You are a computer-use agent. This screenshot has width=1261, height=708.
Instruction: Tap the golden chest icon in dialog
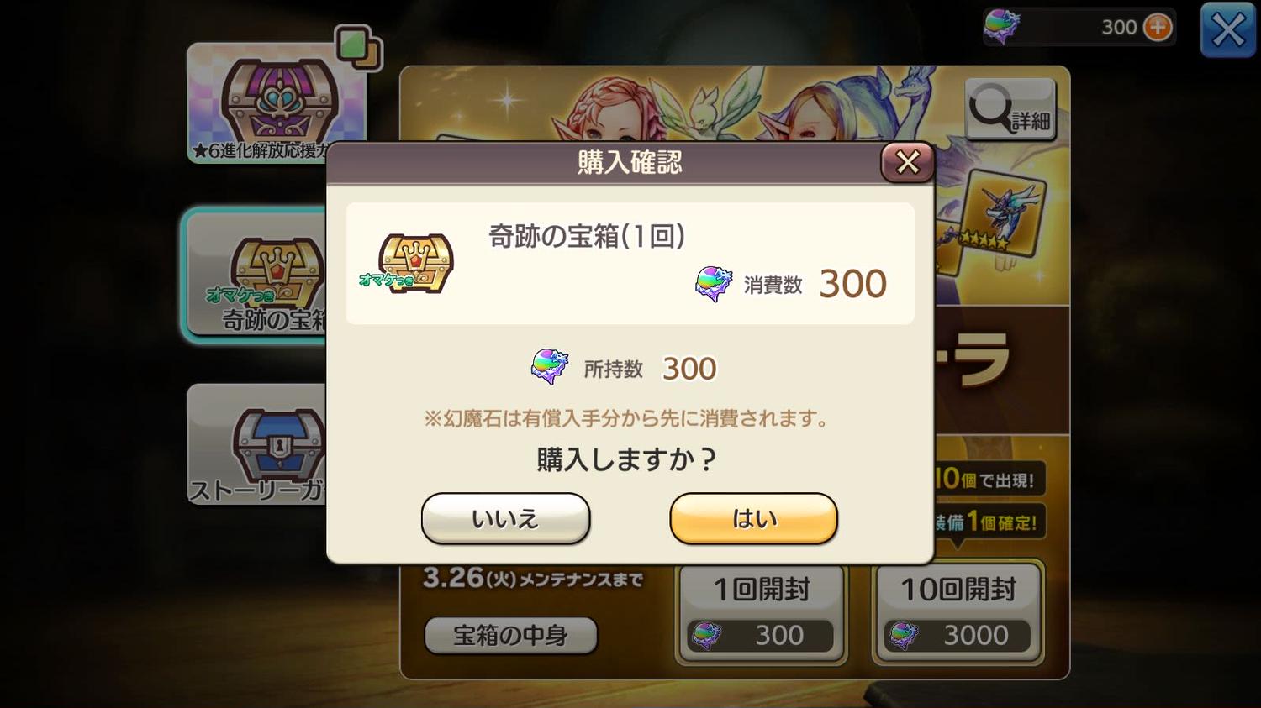pos(408,263)
